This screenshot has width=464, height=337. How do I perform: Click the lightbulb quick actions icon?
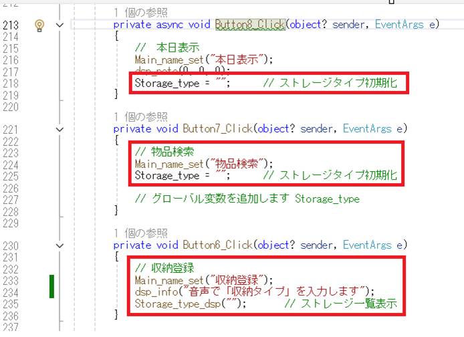tap(39, 25)
